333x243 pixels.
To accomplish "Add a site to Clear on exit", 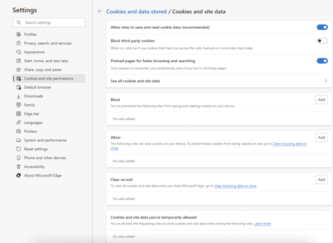I will (321, 180).
